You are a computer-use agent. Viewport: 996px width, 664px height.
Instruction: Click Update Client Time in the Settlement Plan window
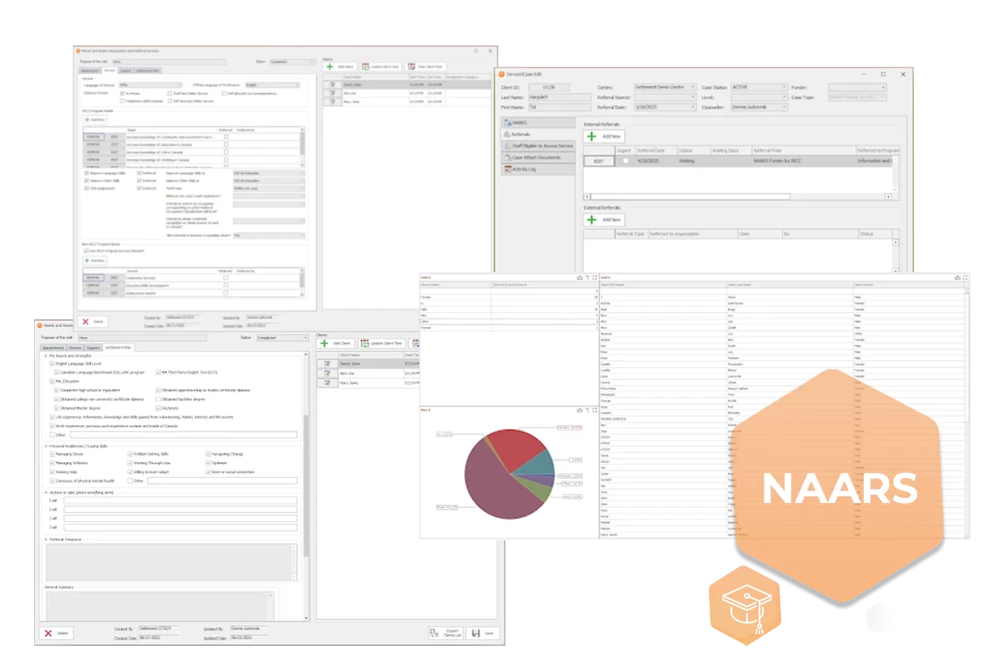coord(382,343)
